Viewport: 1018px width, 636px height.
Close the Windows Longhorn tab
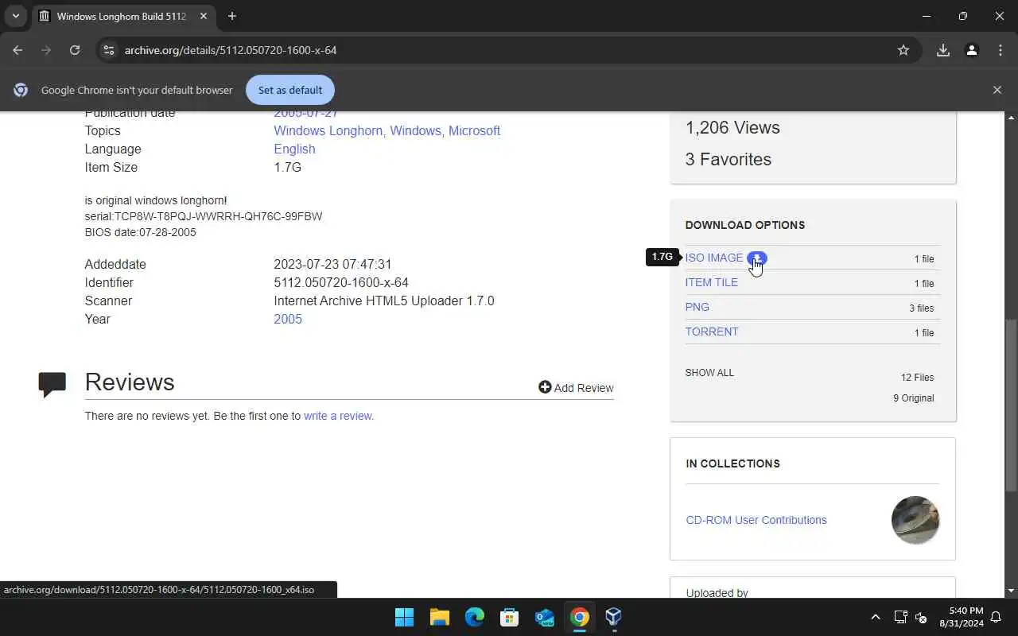tap(202, 16)
